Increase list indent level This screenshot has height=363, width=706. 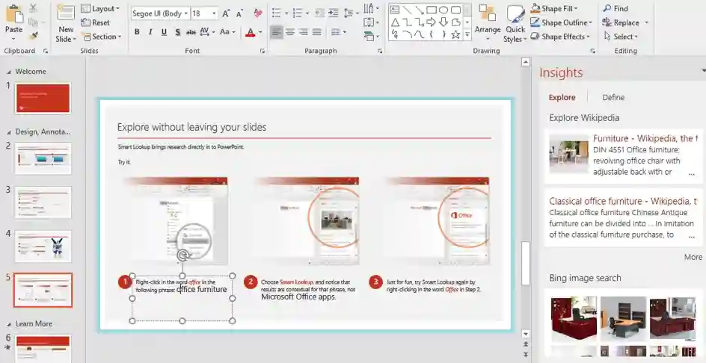334,13
